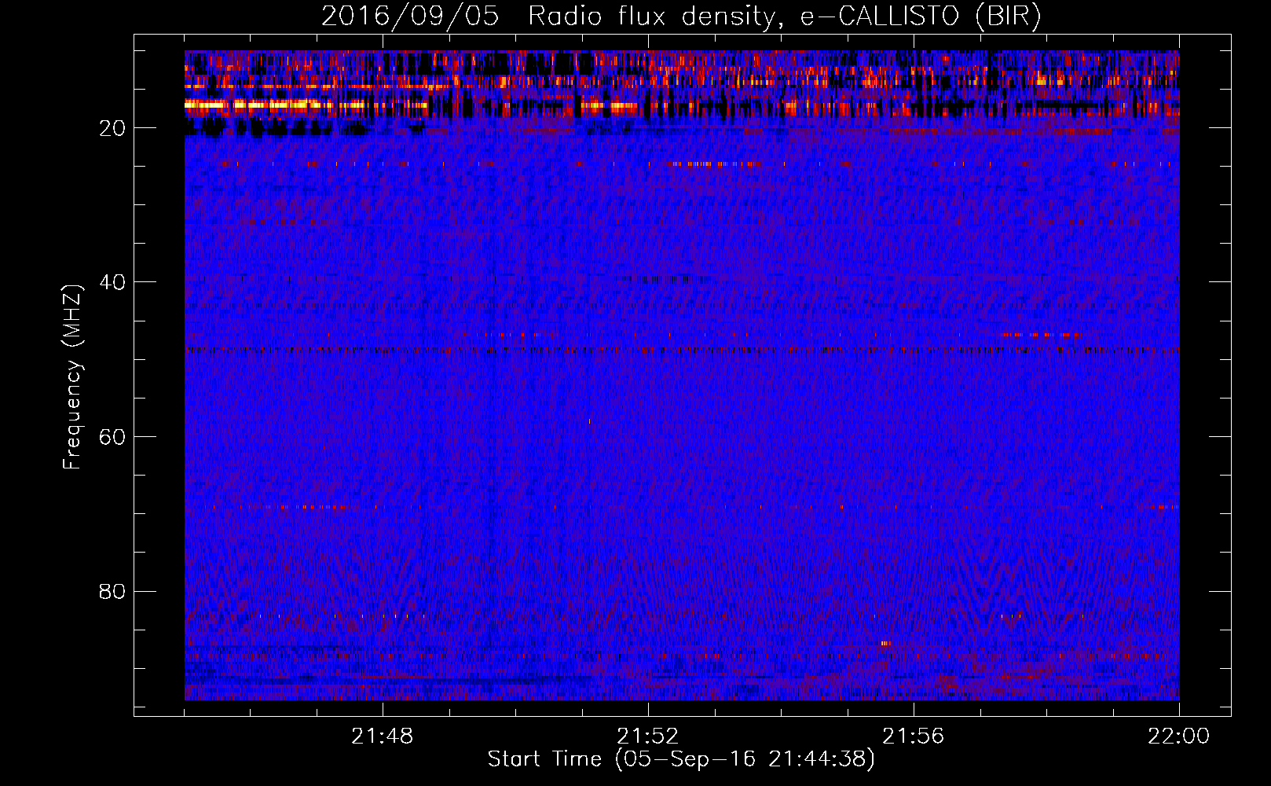Click the 21:56 time tick label

click(x=914, y=736)
